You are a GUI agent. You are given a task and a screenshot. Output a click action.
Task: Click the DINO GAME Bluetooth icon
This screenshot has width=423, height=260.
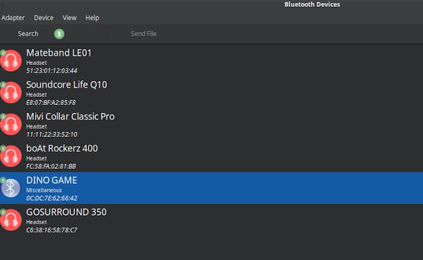tap(11, 188)
